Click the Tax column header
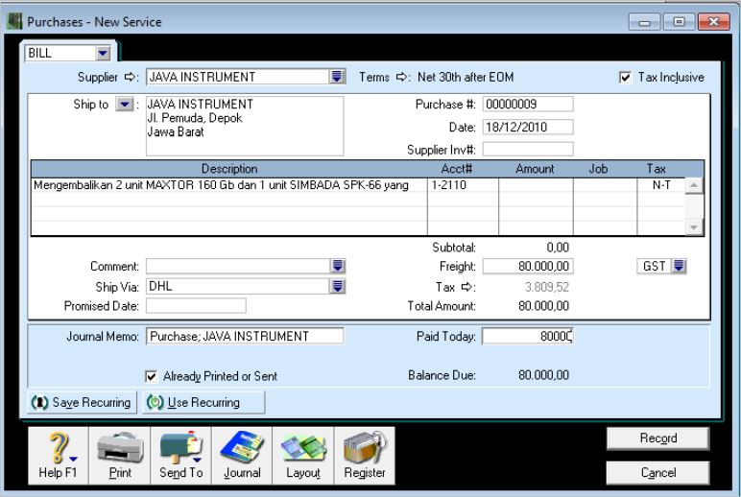The width and height of the screenshot is (741, 497). click(x=656, y=169)
